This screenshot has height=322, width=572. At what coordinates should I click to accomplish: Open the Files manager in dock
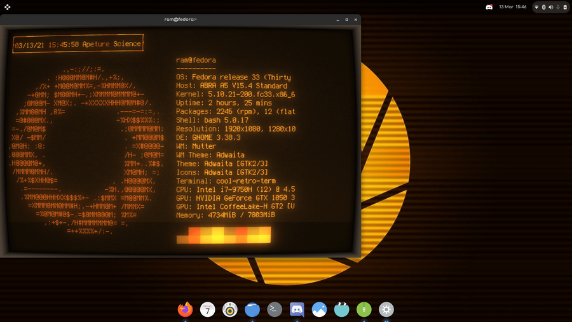click(252, 309)
